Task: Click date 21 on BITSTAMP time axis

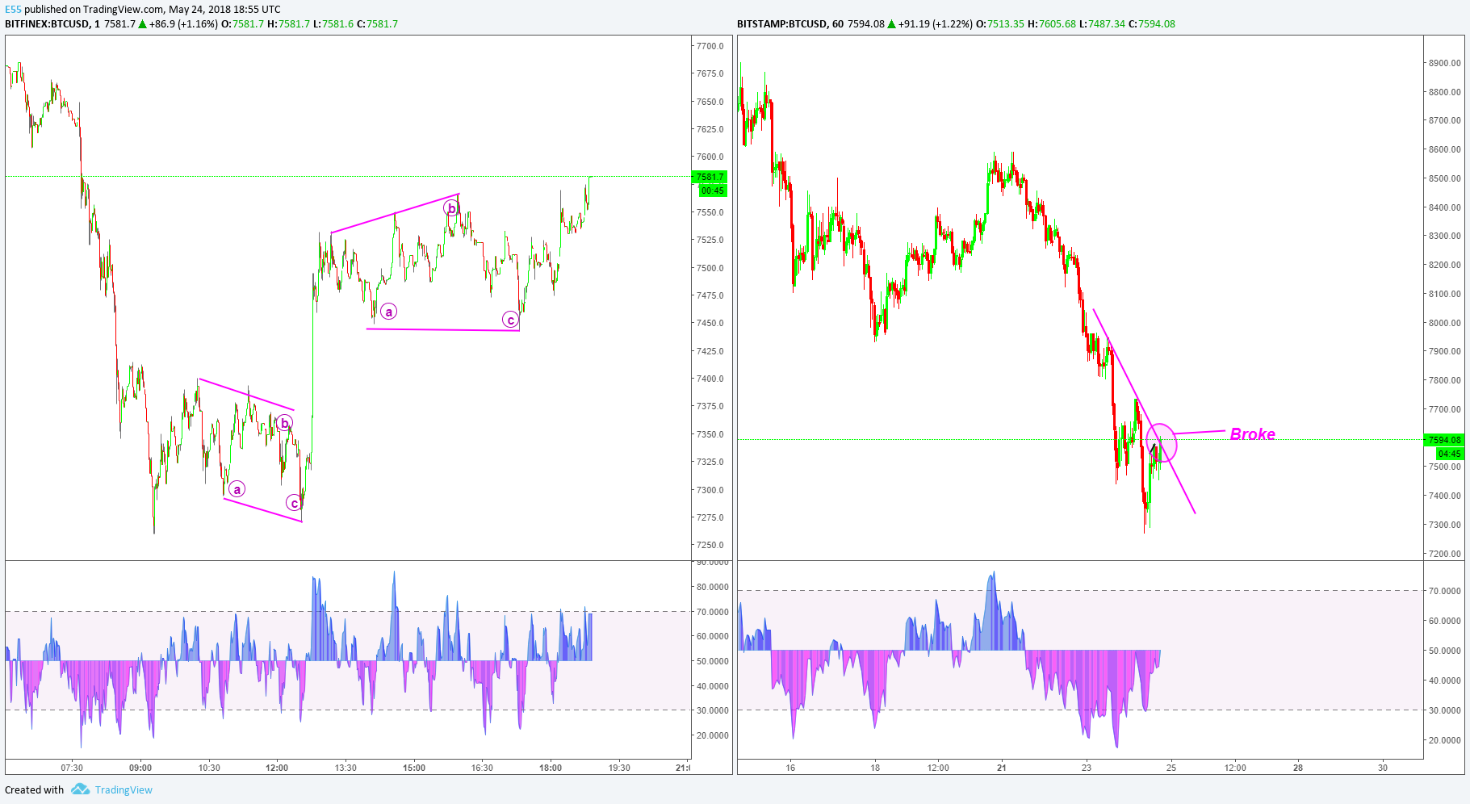Action: [1001, 768]
